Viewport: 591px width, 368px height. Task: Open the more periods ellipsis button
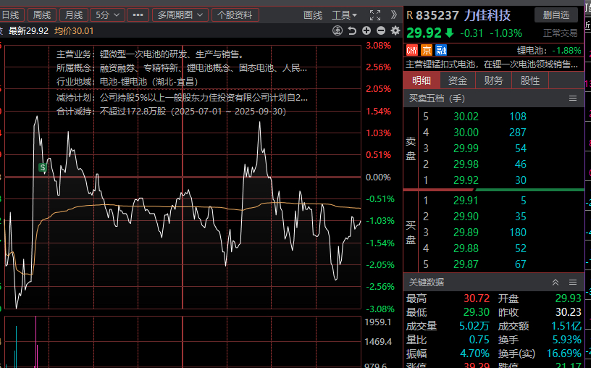click(138, 15)
